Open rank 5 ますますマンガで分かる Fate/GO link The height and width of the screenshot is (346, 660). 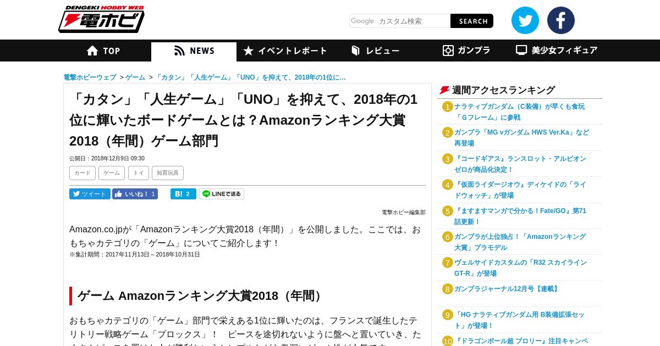(520, 216)
